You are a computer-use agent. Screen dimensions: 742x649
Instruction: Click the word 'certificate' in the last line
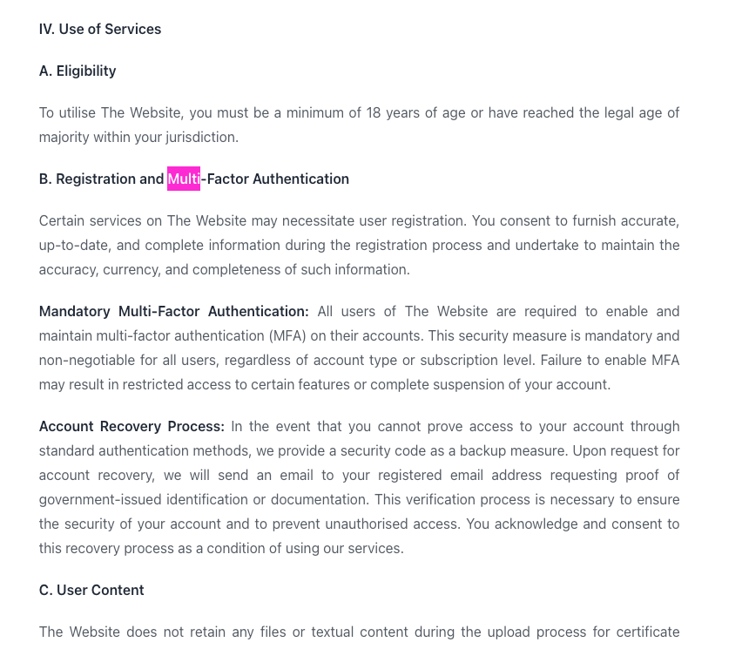[644, 632]
